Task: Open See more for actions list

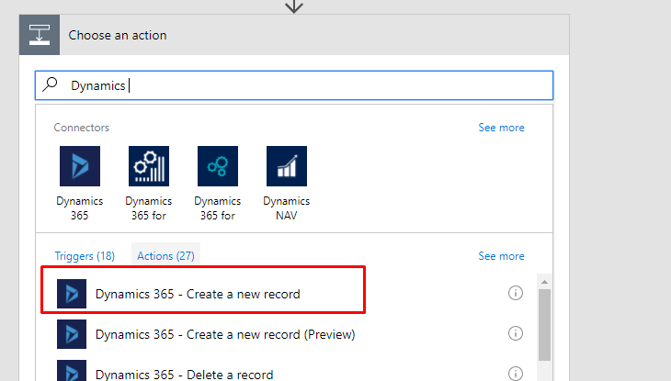Action: click(501, 256)
